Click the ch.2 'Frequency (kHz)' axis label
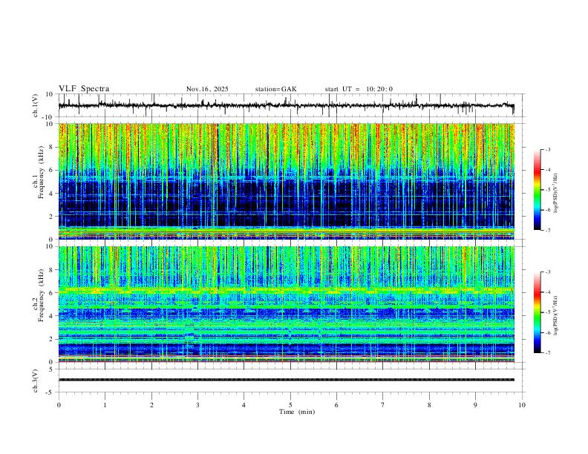The image size is (588, 454). [40, 295]
